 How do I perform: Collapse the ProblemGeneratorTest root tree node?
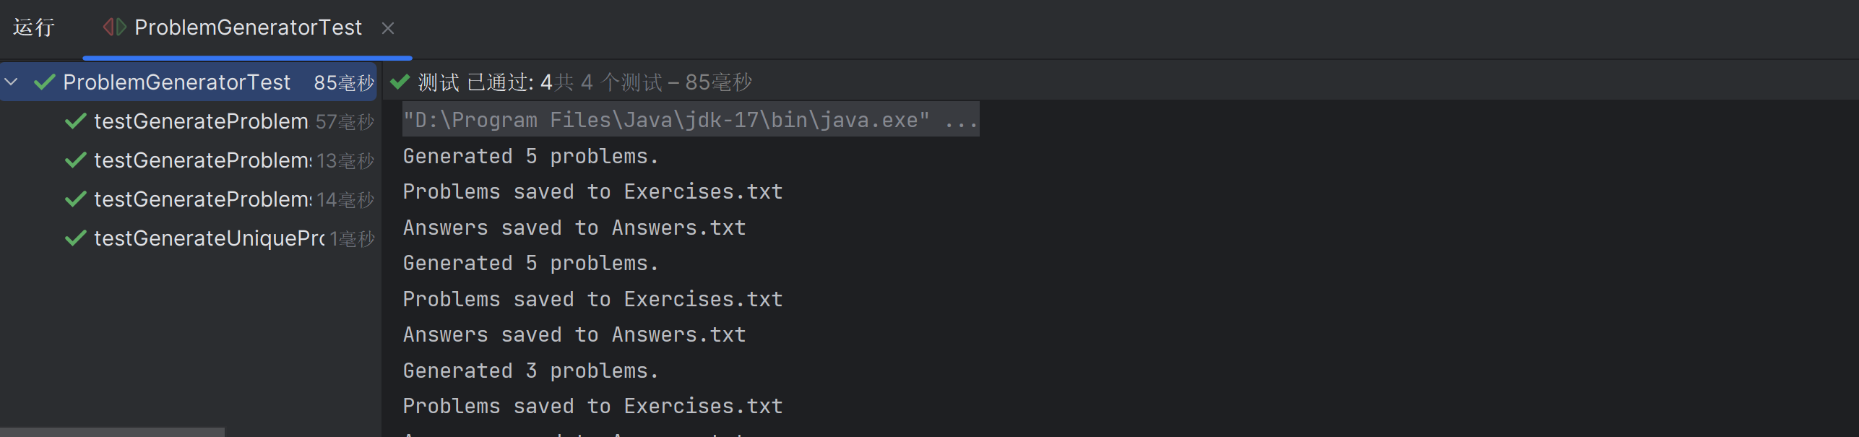tap(12, 82)
